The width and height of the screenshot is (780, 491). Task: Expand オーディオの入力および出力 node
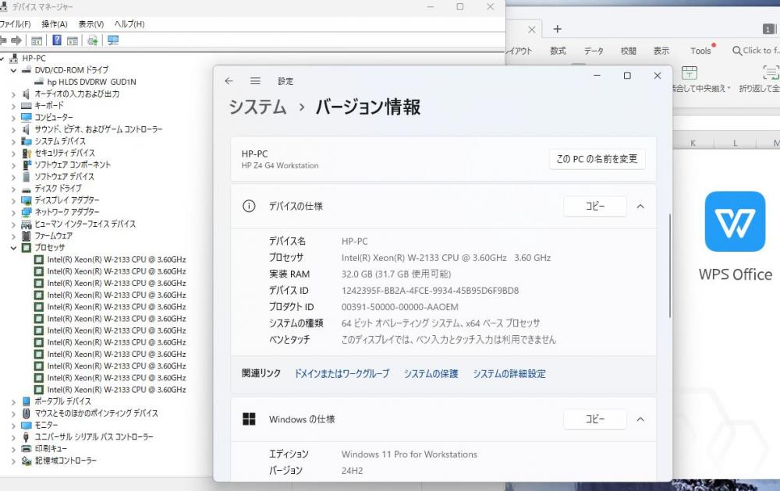(x=13, y=94)
